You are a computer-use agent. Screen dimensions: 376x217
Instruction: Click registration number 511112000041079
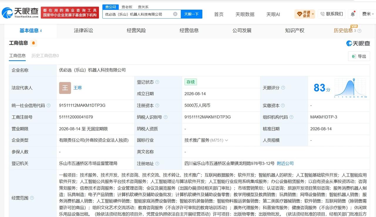76,117
